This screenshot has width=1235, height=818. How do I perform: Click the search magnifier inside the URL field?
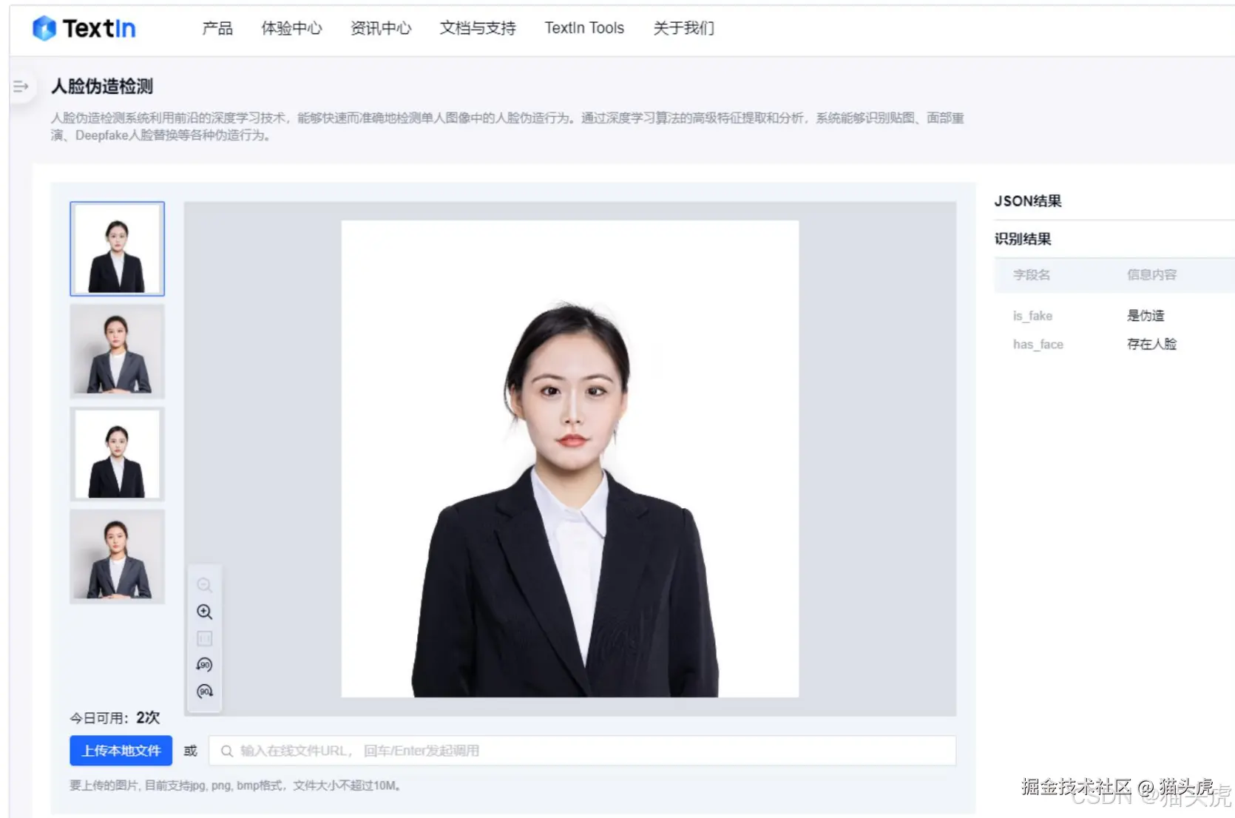click(x=227, y=750)
